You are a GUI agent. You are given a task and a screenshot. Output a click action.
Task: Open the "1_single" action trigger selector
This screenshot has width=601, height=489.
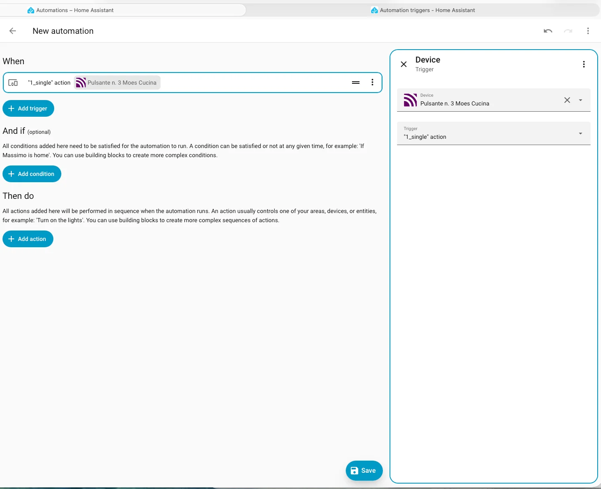[494, 133]
